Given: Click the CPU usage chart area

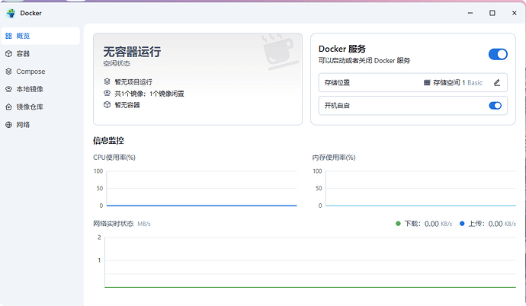Looking at the screenshot, I should 201,188.
